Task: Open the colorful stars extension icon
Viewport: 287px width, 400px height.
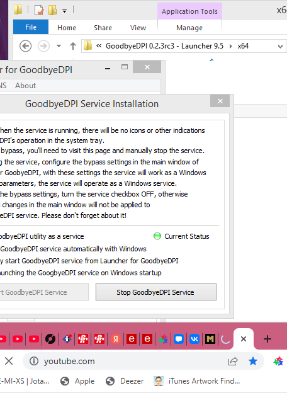Action: [x=278, y=361]
